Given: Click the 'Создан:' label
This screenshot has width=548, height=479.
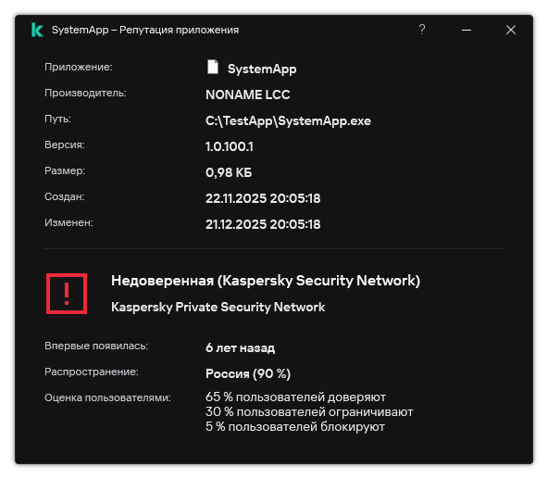Looking at the screenshot, I should pyautogui.click(x=64, y=196).
